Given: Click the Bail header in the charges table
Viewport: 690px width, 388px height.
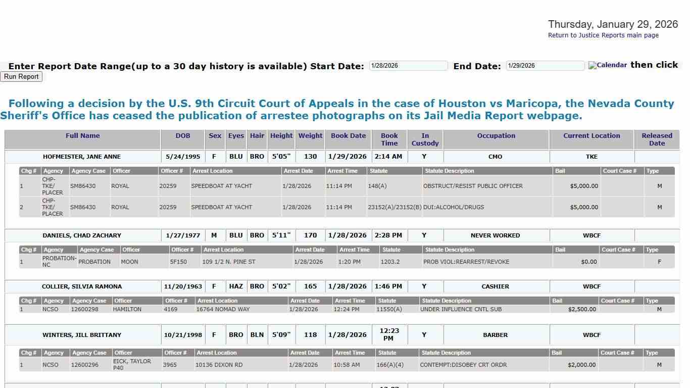Looking at the screenshot, I should 561,171.
